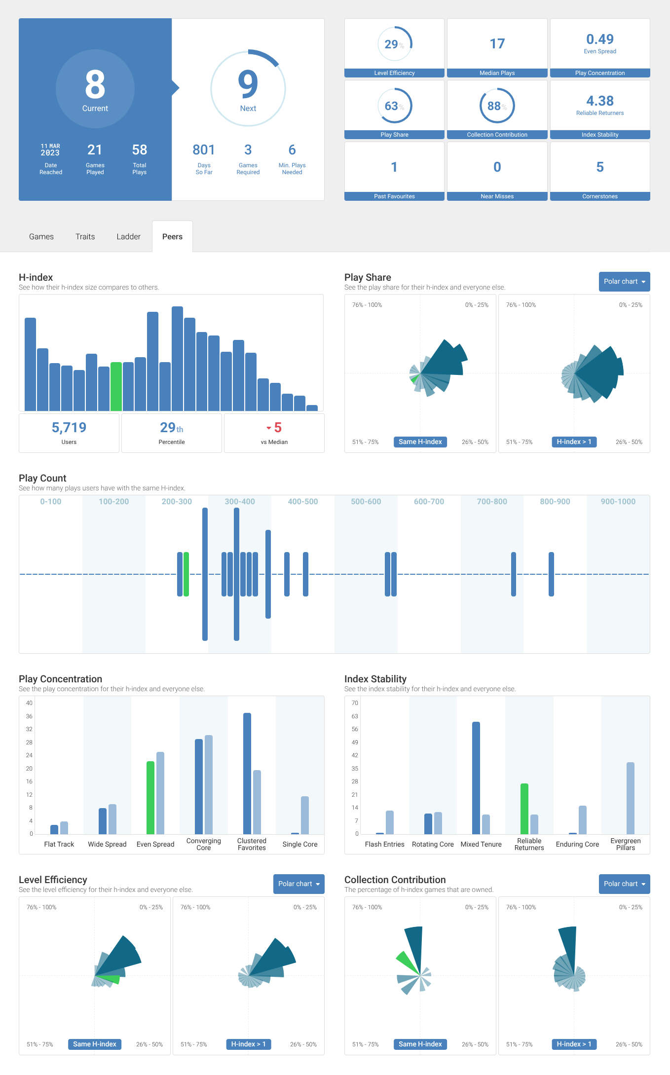
Task: Switch to the Traits tab
Action: pos(85,237)
